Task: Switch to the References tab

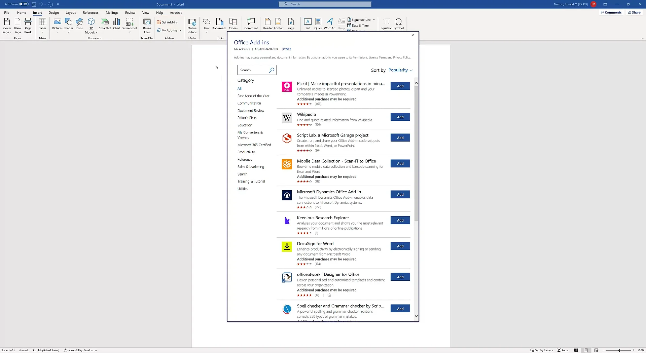Action: click(91, 12)
